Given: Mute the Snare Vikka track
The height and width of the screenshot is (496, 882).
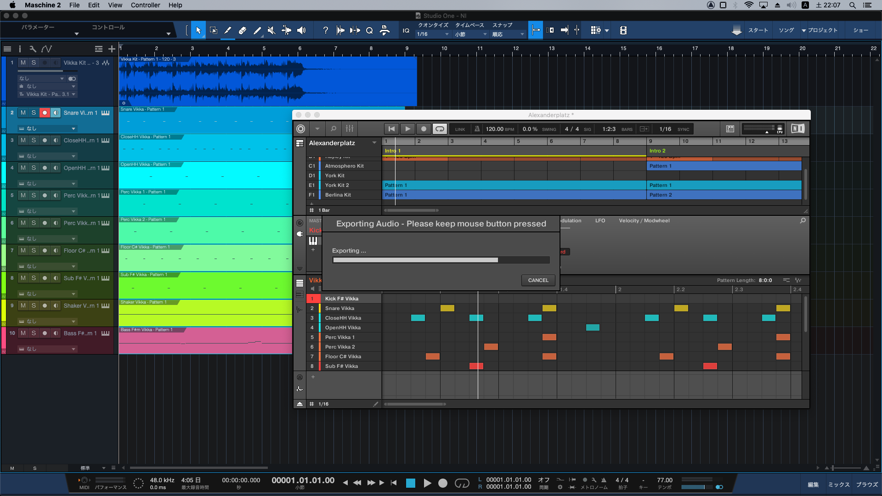Looking at the screenshot, I should tap(23, 113).
